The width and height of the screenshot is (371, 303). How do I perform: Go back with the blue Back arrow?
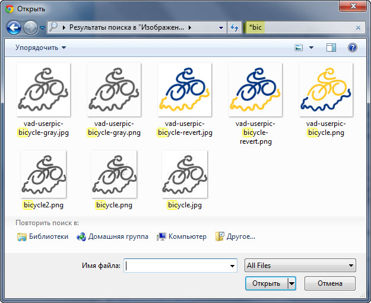(x=14, y=28)
